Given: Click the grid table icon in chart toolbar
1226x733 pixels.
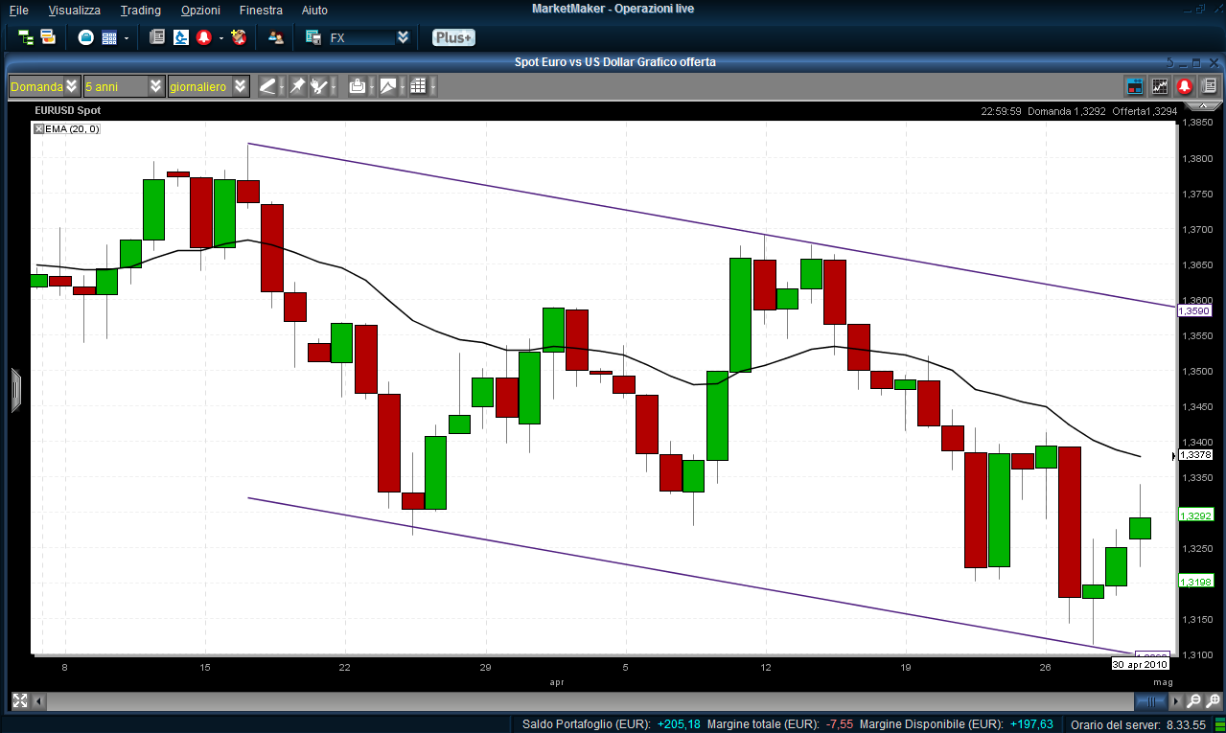Looking at the screenshot, I should 418,86.
